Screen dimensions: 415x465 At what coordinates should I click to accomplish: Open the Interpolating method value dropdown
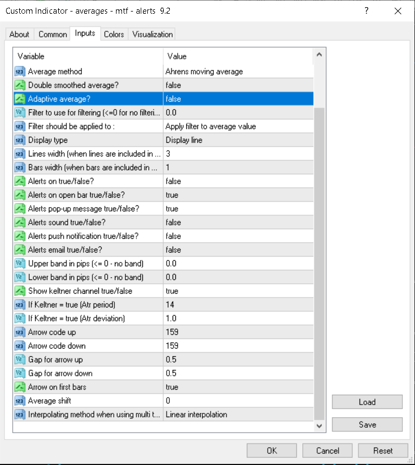[x=238, y=414]
